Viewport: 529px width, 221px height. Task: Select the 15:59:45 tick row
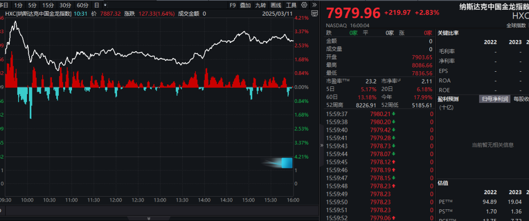(380, 162)
